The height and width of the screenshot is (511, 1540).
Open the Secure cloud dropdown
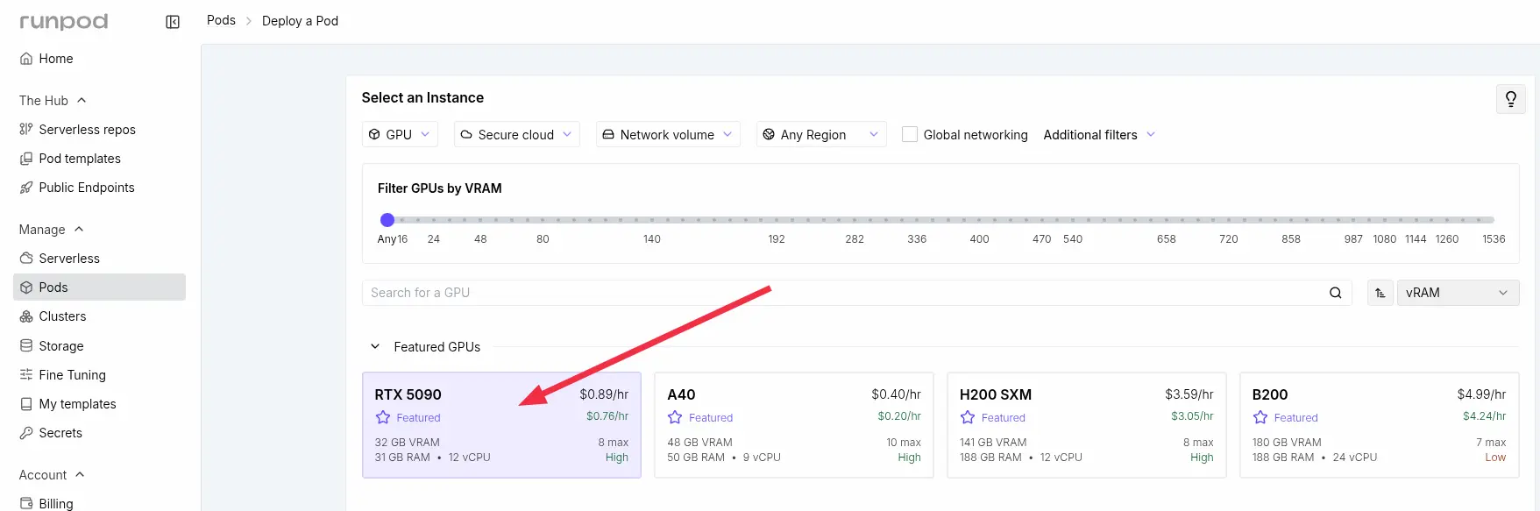pyautogui.click(x=516, y=135)
